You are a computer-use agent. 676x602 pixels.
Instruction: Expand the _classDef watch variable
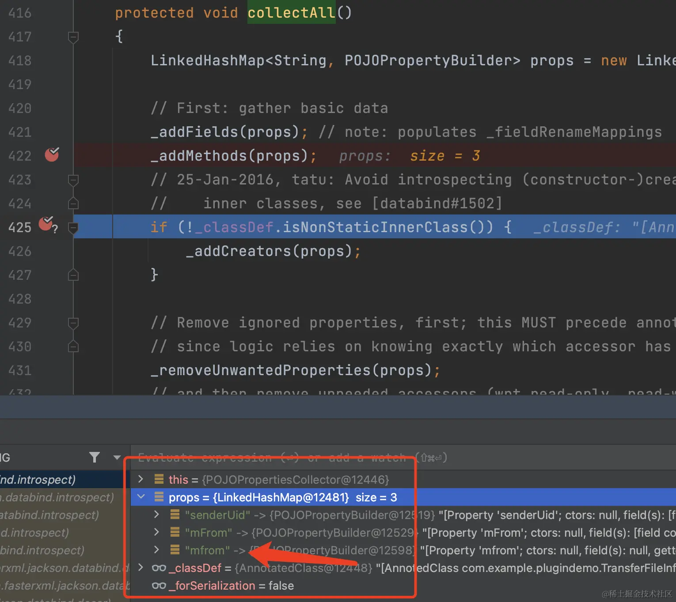click(141, 567)
